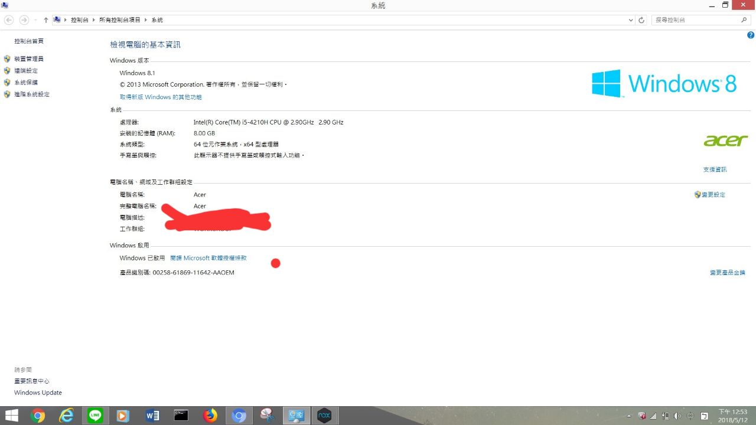Open Internet Explorer from the taskbar
The width and height of the screenshot is (756, 425).
coord(66,416)
